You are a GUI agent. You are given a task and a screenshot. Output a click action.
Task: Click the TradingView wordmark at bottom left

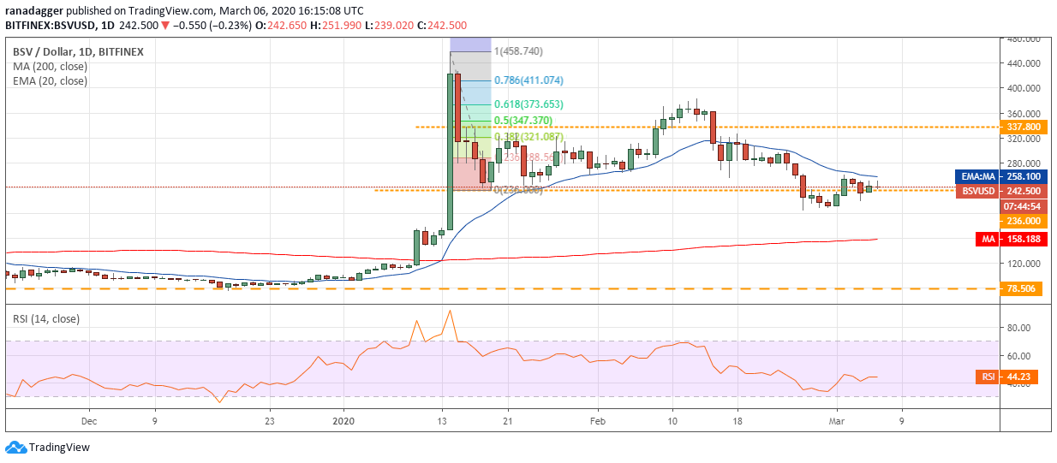(x=59, y=448)
